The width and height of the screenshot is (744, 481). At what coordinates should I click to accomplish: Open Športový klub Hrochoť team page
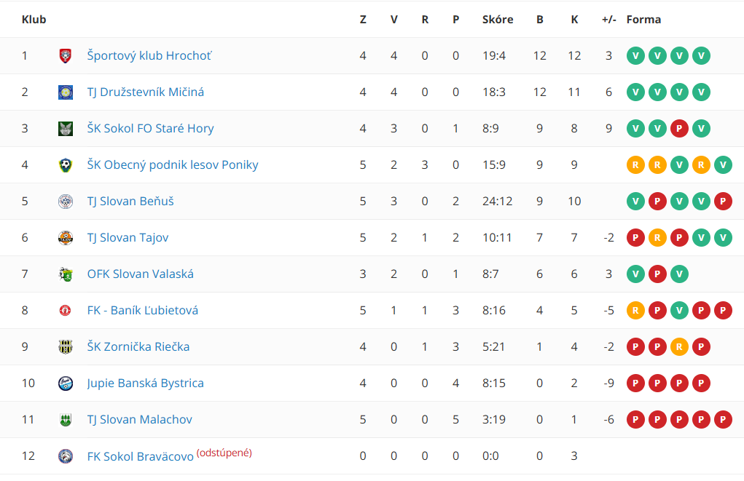click(x=149, y=56)
